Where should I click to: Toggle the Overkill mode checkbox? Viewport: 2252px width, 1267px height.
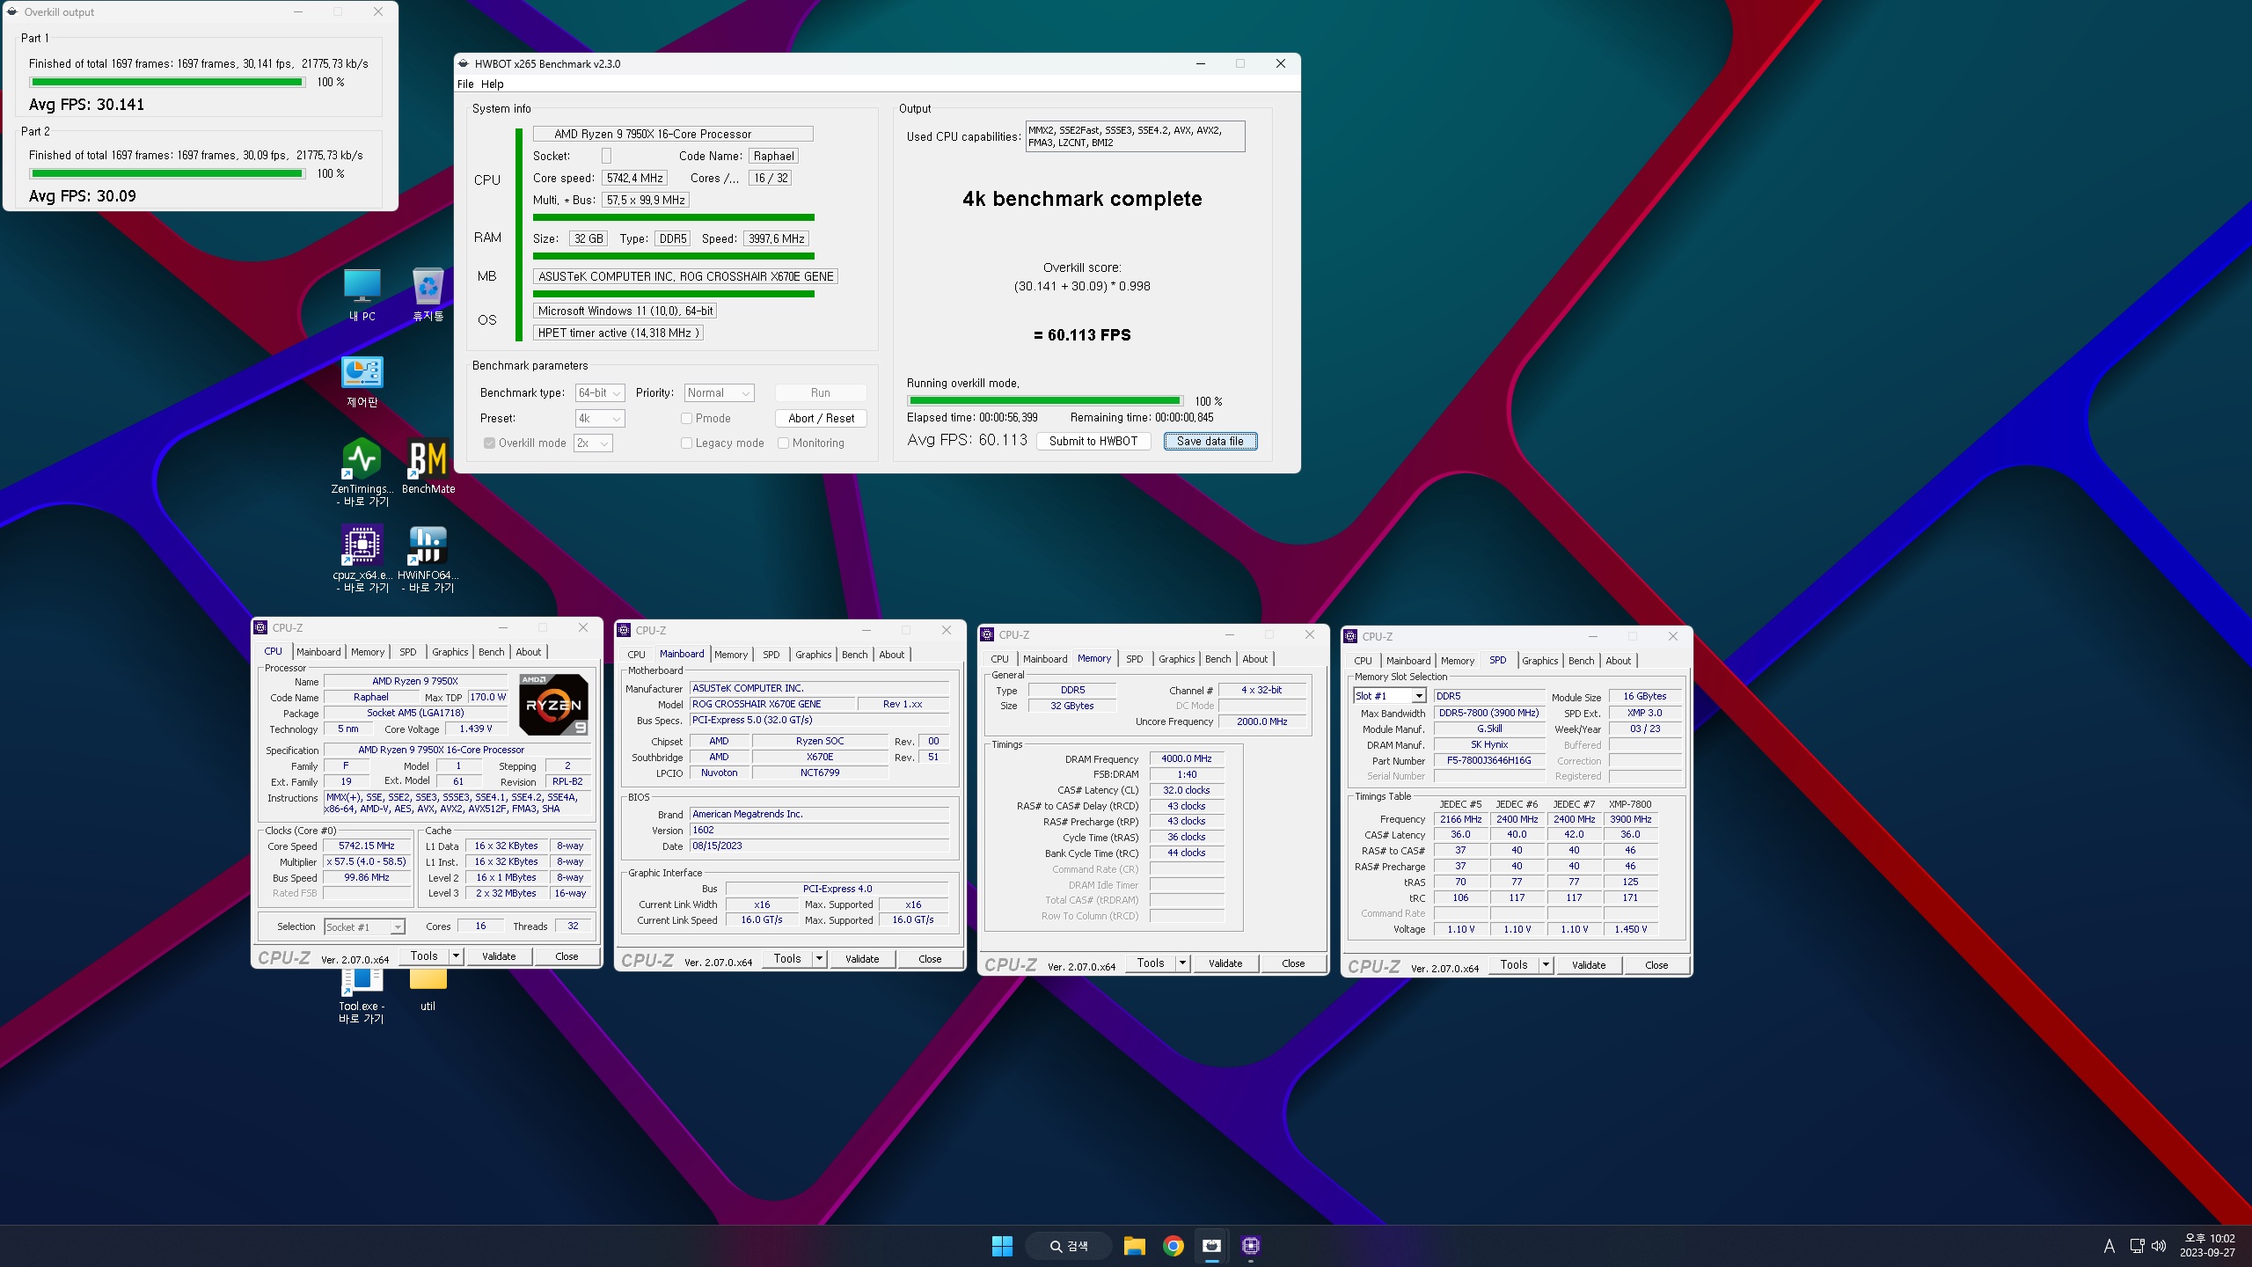pyautogui.click(x=489, y=443)
